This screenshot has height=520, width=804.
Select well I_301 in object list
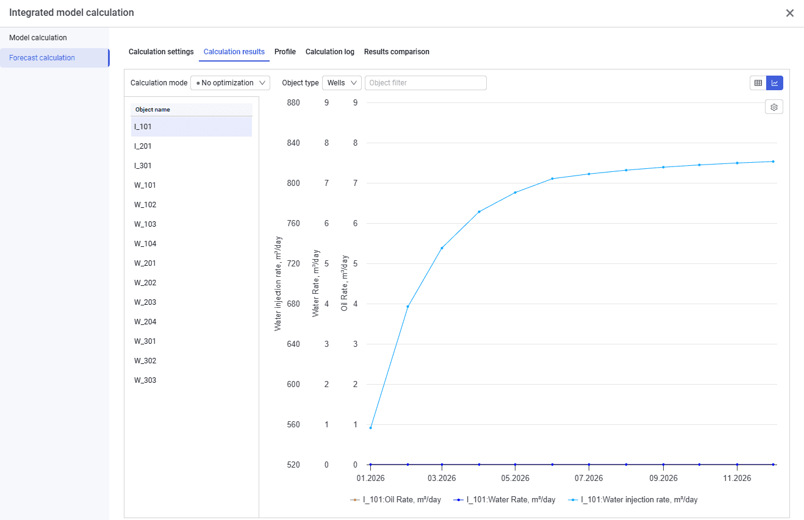coord(191,166)
